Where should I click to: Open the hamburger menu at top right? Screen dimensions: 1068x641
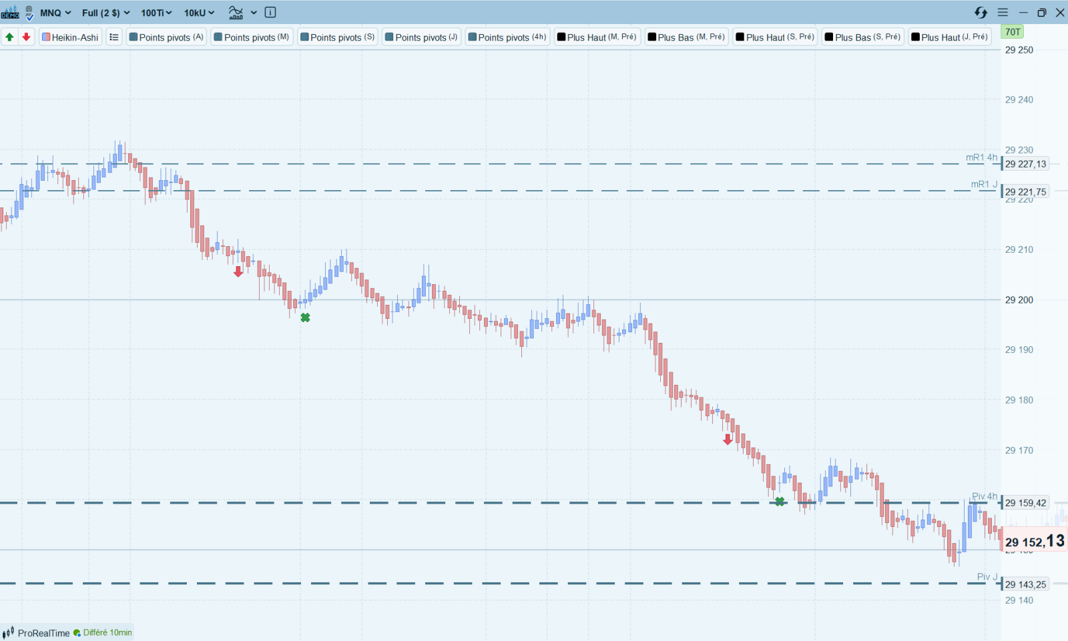tap(1003, 13)
